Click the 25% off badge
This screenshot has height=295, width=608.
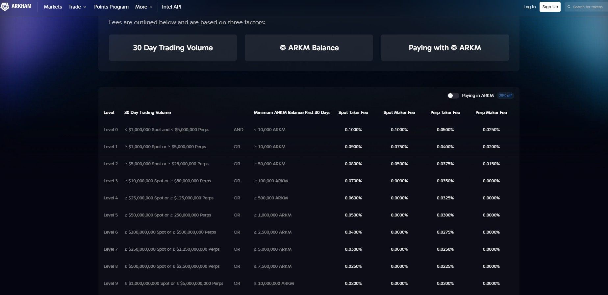[x=505, y=96]
